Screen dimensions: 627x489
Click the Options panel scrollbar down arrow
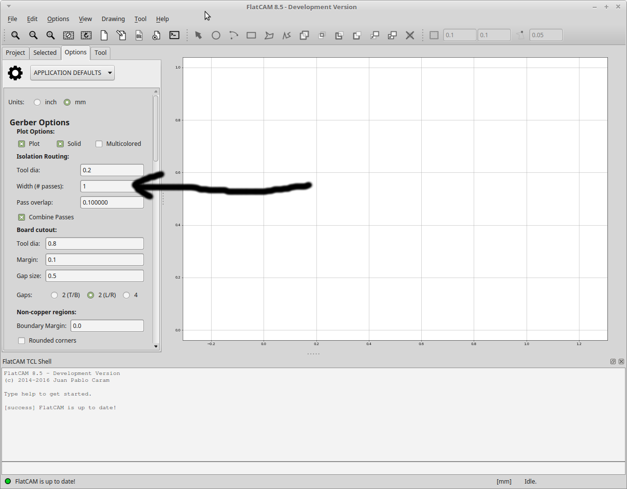[x=156, y=347]
